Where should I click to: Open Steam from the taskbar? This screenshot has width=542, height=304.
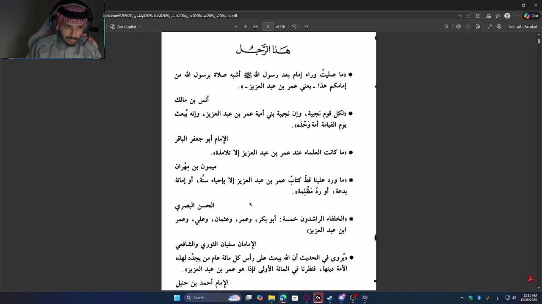tap(330, 298)
